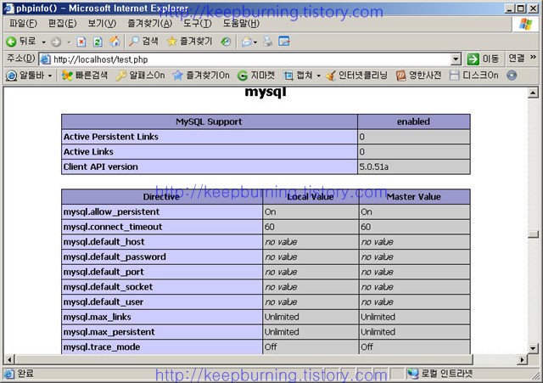Open the 검색 search toolbar button
The height and width of the screenshot is (383, 543).
(143, 42)
